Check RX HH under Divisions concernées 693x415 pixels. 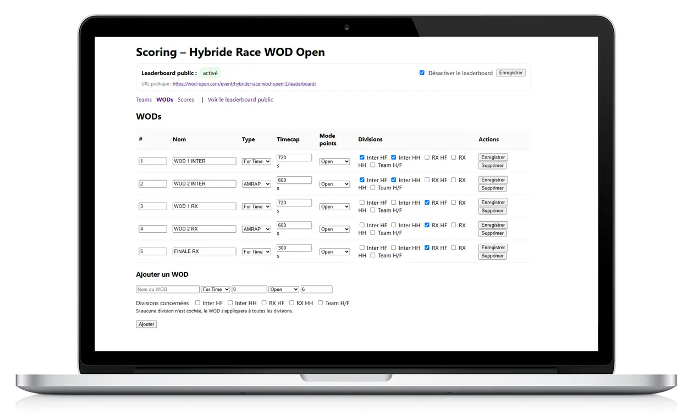pos(291,303)
